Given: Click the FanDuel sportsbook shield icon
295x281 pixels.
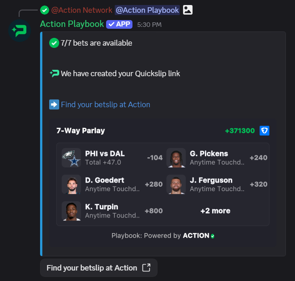Looking at the screenshot, I should click(264, 131).
